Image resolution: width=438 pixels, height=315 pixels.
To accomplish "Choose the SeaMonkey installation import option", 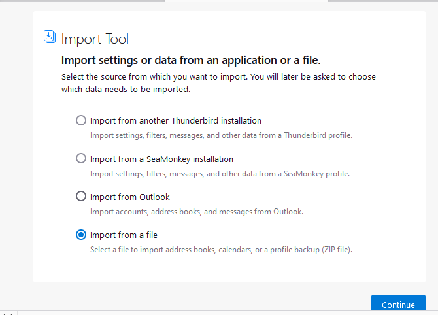I will 81,159.
